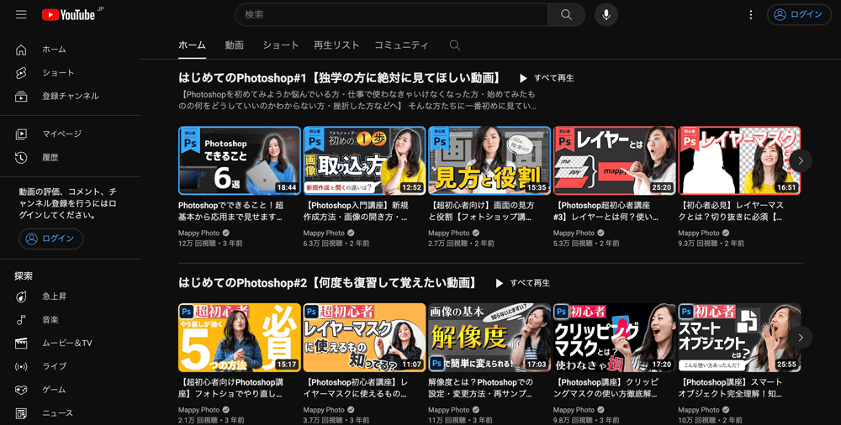Click the Photoshop#1 playlist description text

(357, 100)
